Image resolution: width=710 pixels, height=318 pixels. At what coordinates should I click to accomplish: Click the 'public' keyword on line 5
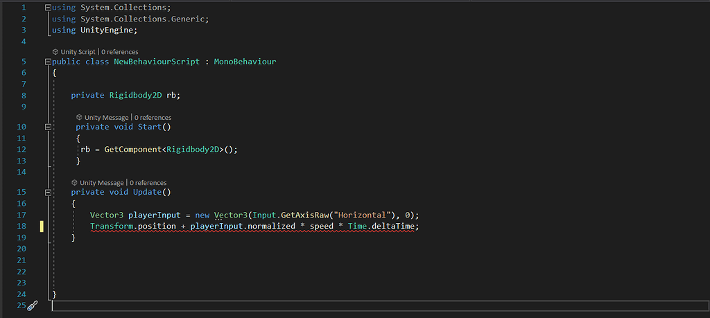[66, 62]
